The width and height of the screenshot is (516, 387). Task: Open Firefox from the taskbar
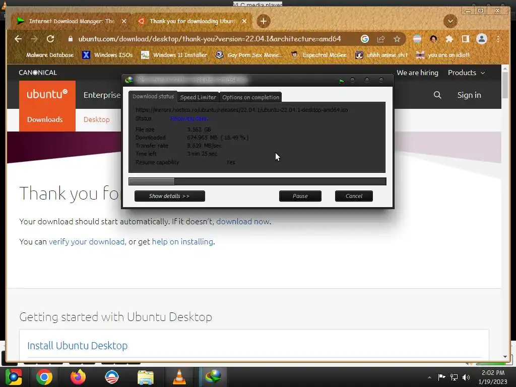pos(78,377)
